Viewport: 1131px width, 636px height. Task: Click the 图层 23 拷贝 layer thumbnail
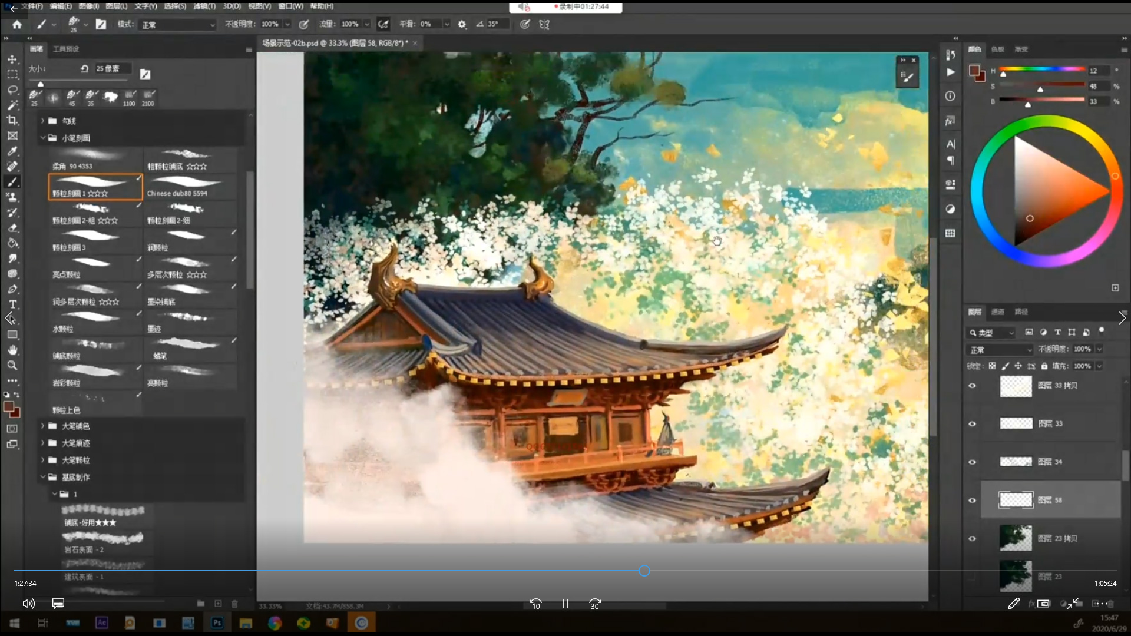click(1016, 538)
